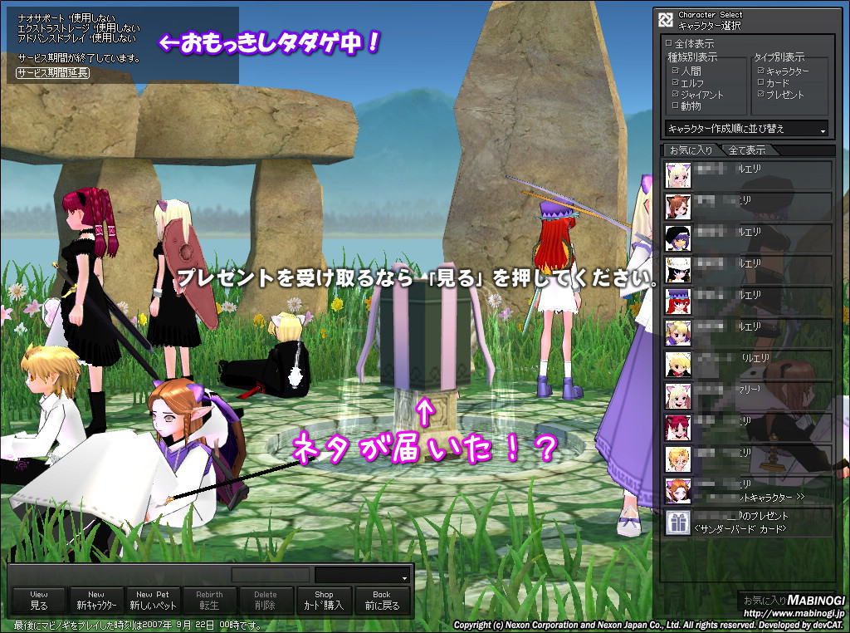Choose the black-haired character with white hat
850x633 pixels.
pos(677,270)
